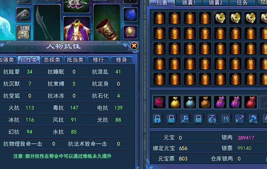
Task: Close the 人物抗性 panel
Action: click(134, 46)
